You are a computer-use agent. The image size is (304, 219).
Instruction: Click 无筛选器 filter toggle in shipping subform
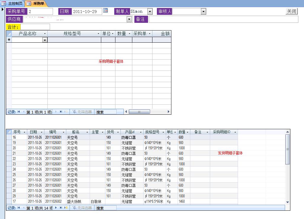point(82,208)
